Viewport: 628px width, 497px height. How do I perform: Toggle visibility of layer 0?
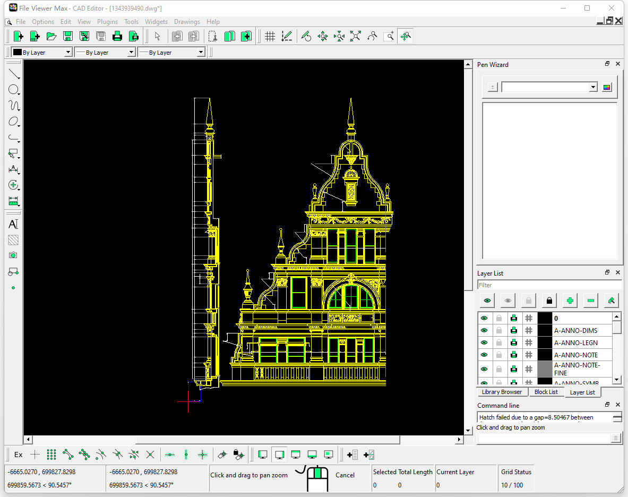point(484,318)
